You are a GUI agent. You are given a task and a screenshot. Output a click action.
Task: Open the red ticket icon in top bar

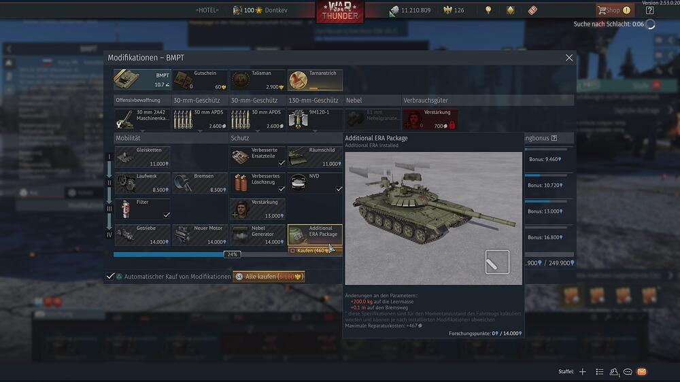(532, 10)
